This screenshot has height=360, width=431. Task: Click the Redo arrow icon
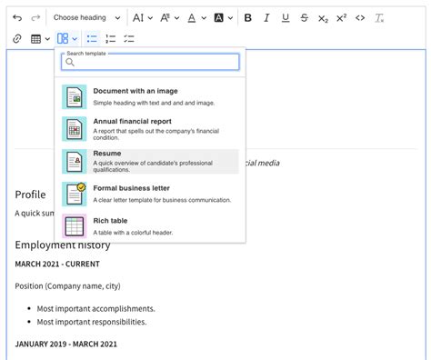[x=35, y=18]
